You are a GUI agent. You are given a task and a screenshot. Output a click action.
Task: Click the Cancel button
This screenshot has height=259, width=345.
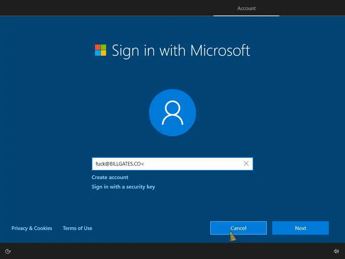(x=239, y=228)
